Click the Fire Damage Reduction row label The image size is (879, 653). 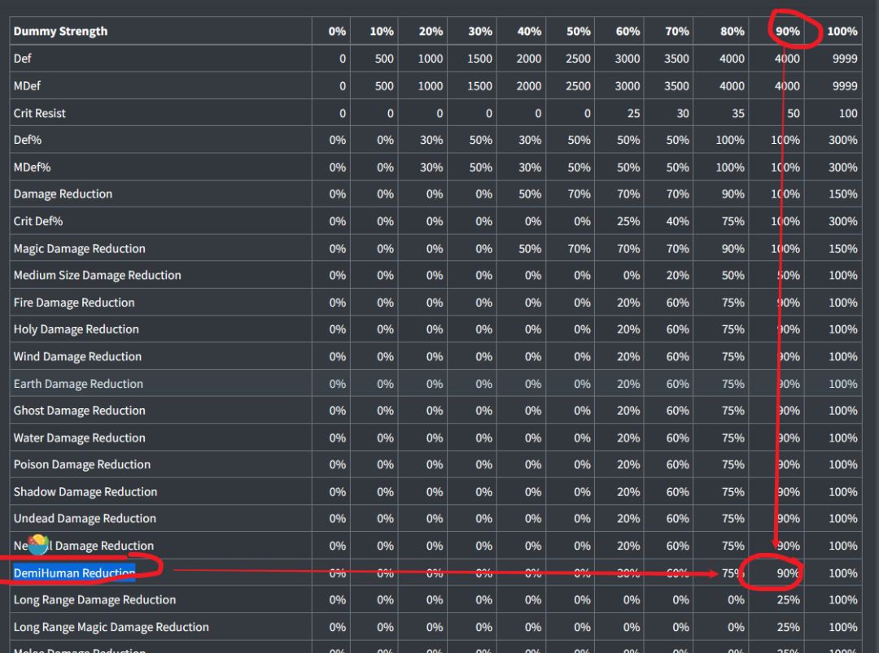point(74,303)
